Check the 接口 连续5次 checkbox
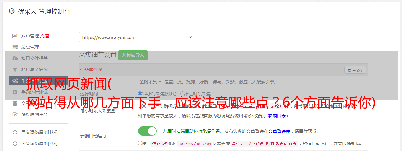The width and height of the screenshot is (402, 151). [x=140, y=143]
